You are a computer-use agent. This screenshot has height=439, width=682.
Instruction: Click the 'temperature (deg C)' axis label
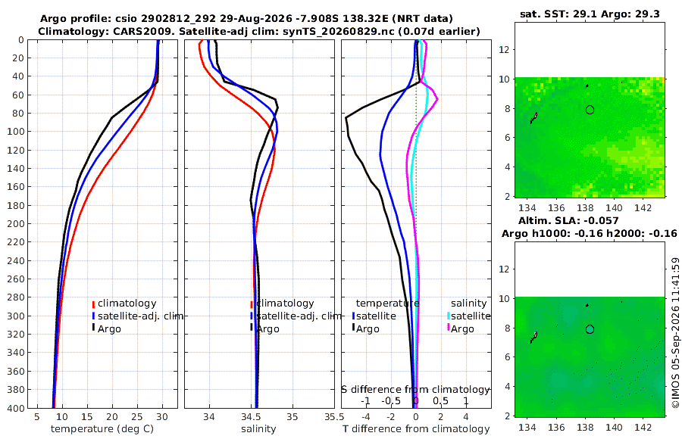pyautogui.click(x=102, y=429)
